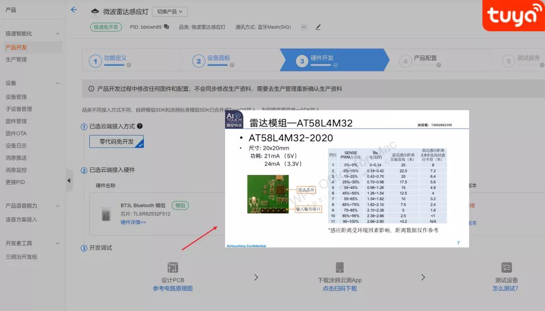Open the 怎么测试? link

point(505,288)
